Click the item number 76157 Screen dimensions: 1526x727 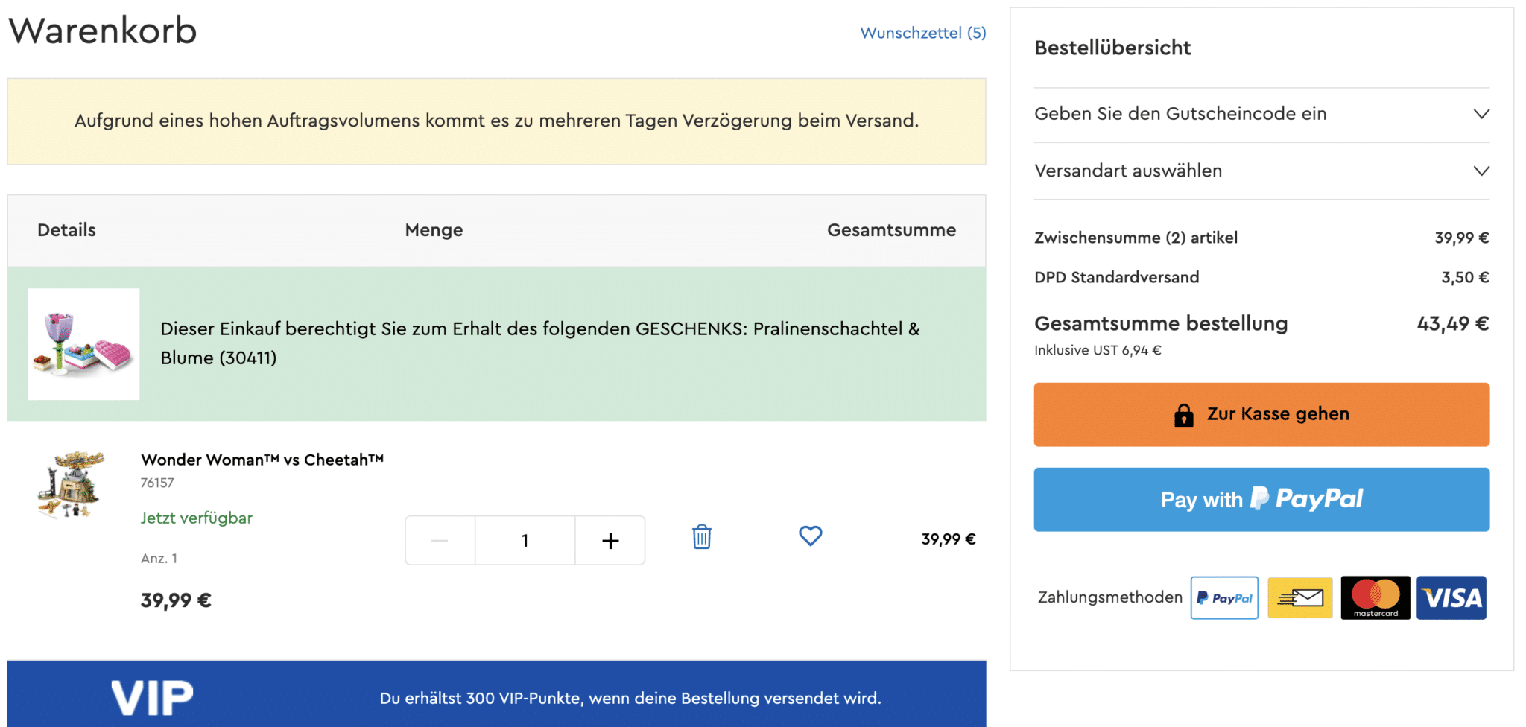[157, 483]
